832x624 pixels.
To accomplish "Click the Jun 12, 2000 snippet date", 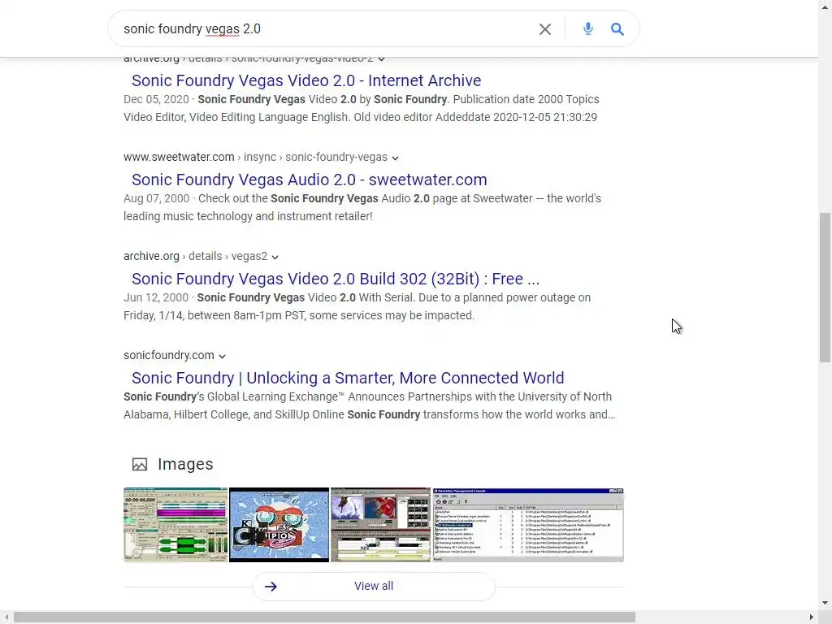I will click(156, 297).
